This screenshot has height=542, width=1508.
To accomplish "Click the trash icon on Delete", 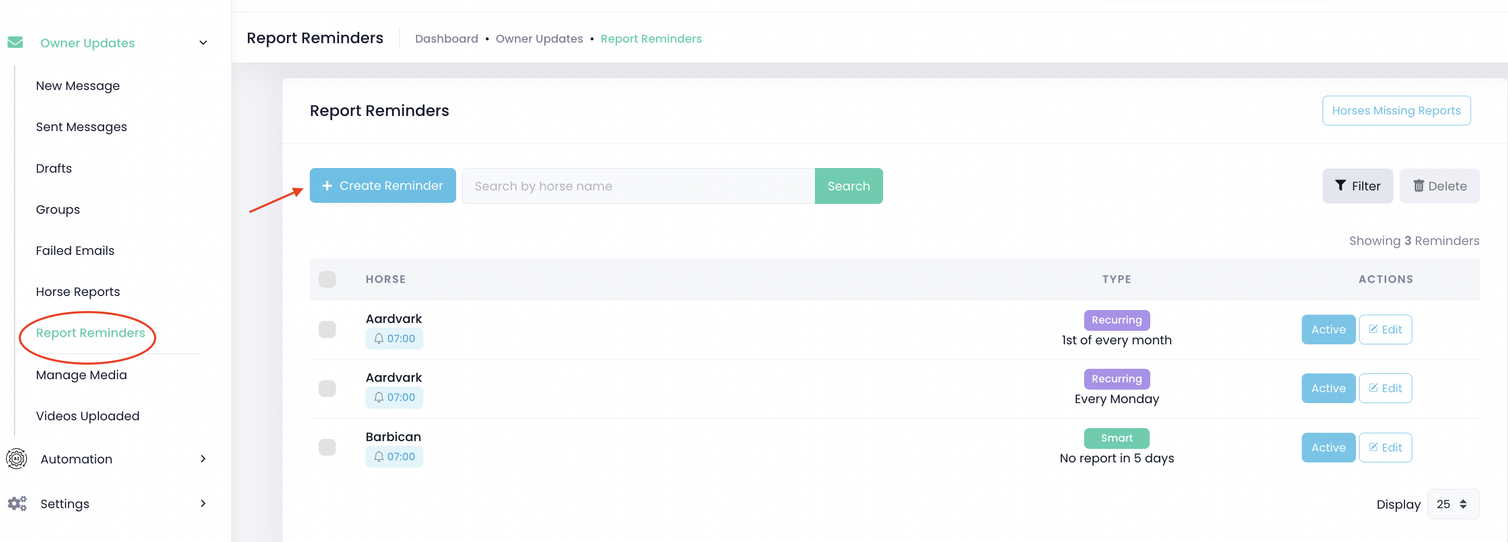I will (1418, 186).
